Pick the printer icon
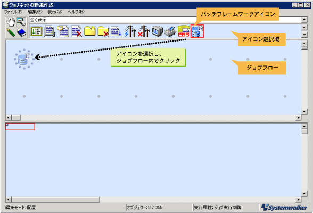Screen dimensions: 313x213 (x=170, y=31)
